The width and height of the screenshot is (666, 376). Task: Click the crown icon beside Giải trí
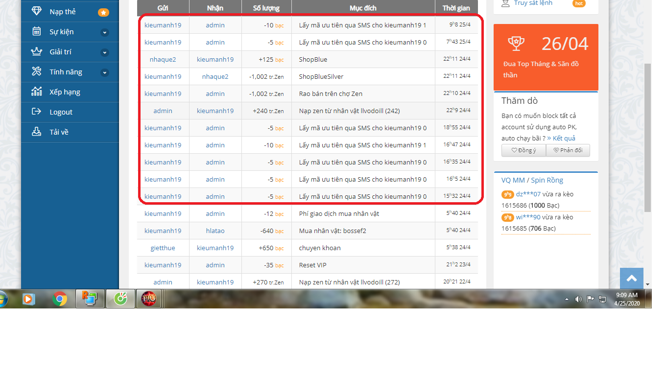point(37,51)
